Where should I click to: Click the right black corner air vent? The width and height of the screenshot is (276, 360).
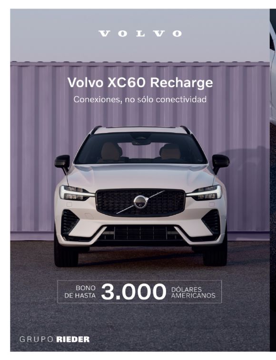(211, 222)
